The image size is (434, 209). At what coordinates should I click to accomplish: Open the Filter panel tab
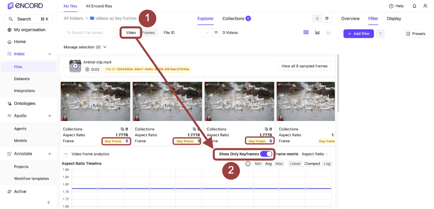373,18
